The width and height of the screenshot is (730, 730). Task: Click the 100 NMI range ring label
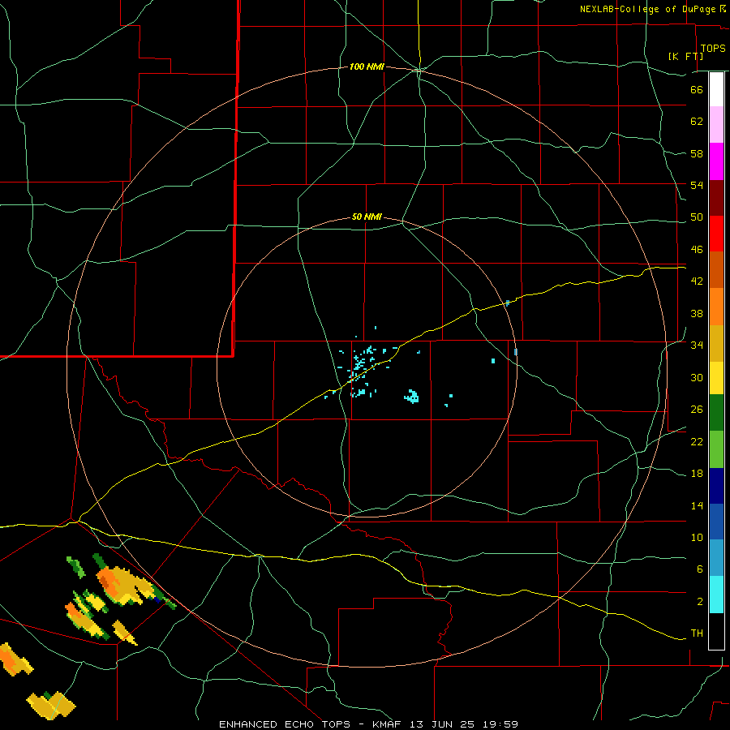tap(367, 67)
